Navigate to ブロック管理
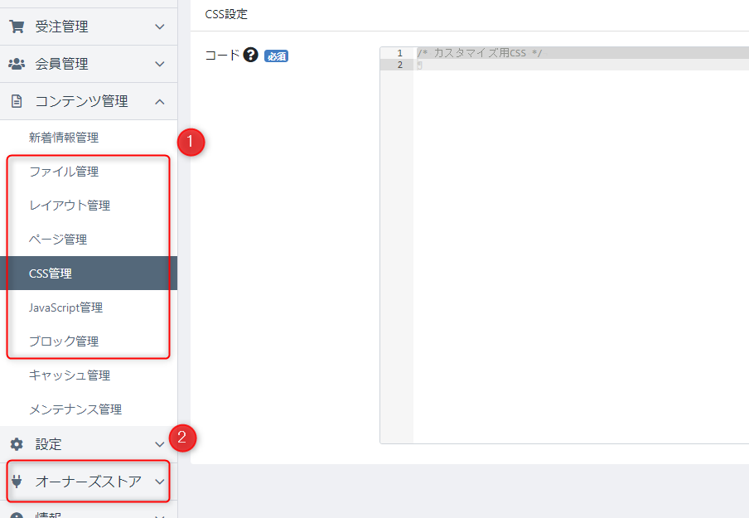Image resolution: width=749 pixels, height=518 pixels. (x=64, y=341)
